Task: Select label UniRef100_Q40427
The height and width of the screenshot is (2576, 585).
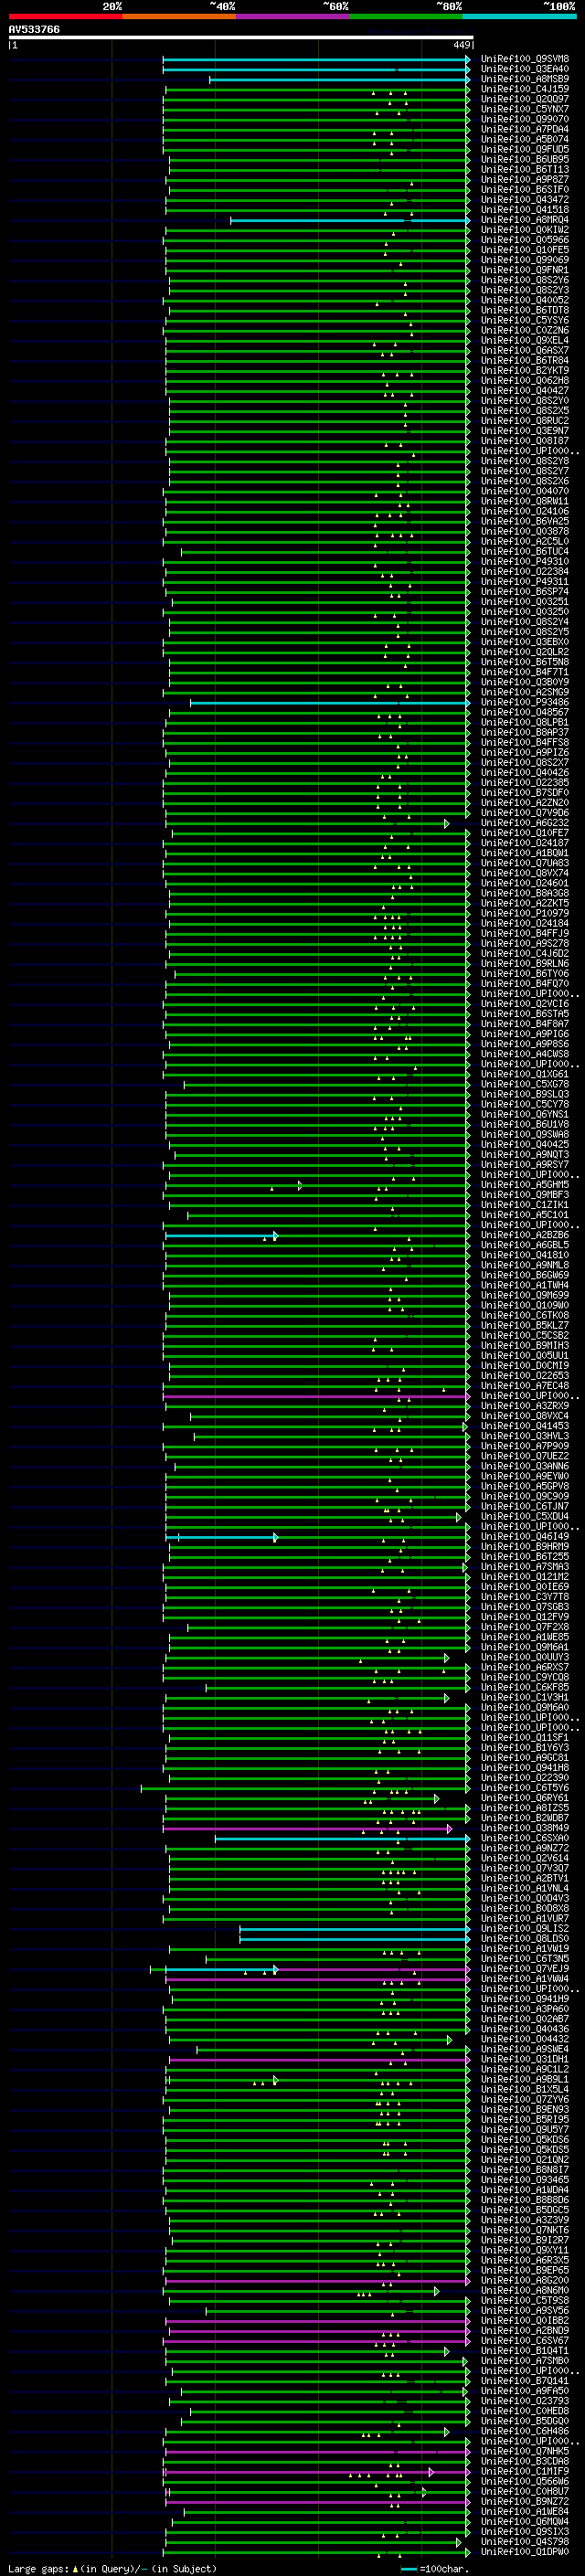Action: click(x=524, y=391)
